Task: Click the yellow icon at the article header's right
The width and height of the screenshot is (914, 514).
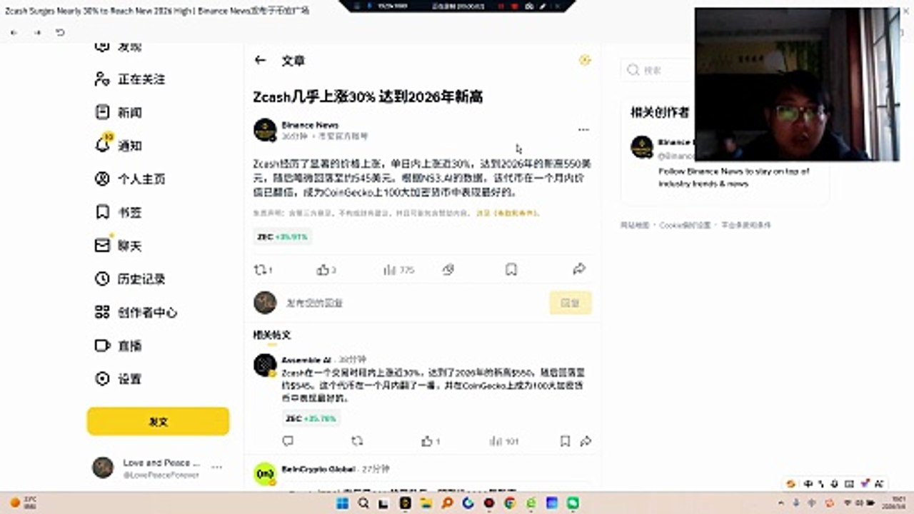Action: pyautogui.click(x=585, y=61)
